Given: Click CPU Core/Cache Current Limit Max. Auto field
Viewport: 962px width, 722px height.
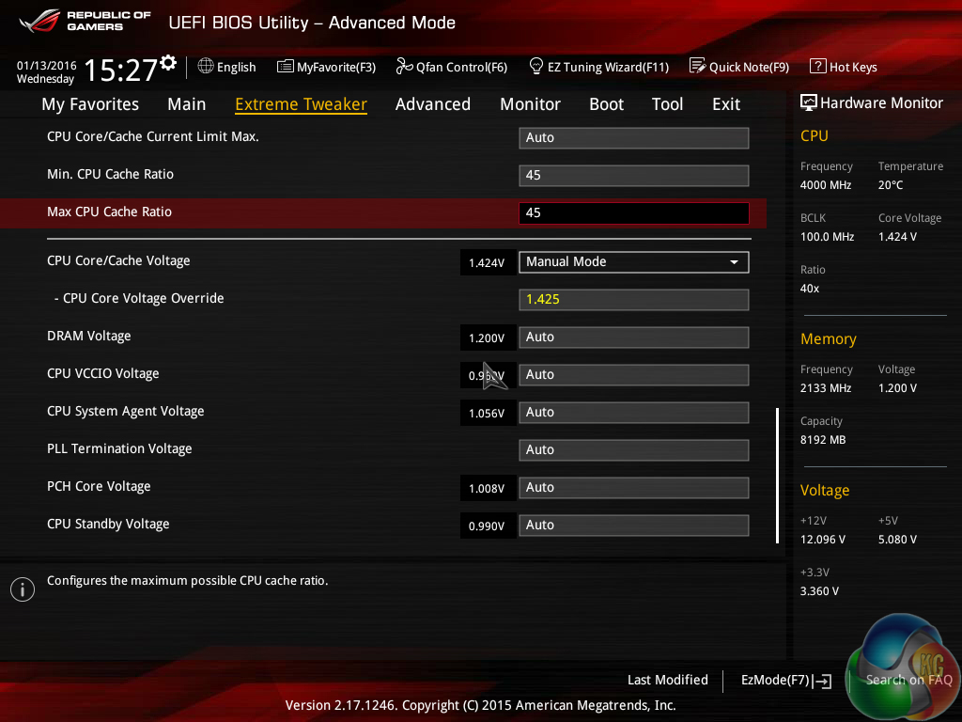Looking at the screenshot, I should tap(634, 137).
